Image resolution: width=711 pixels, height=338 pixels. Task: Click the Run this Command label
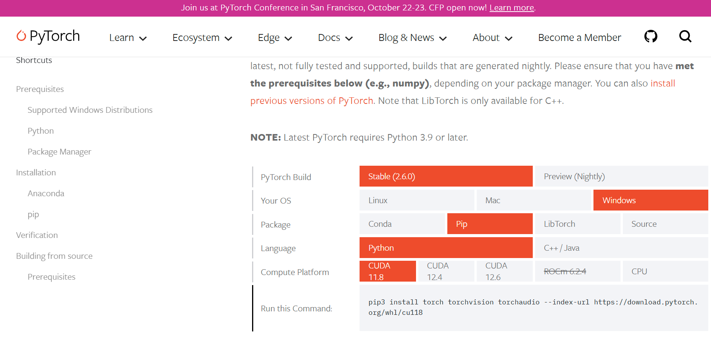pos(297,308)
